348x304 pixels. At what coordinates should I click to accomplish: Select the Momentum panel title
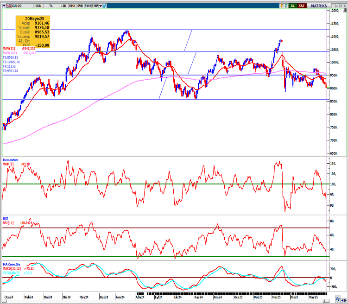click(11, 160)
